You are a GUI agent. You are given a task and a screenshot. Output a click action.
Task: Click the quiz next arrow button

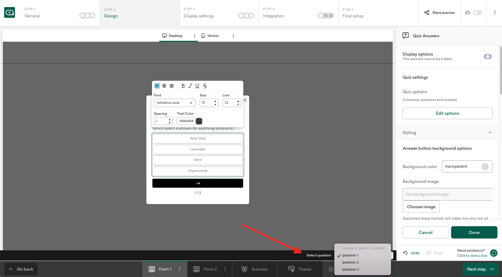pos(198,183)
